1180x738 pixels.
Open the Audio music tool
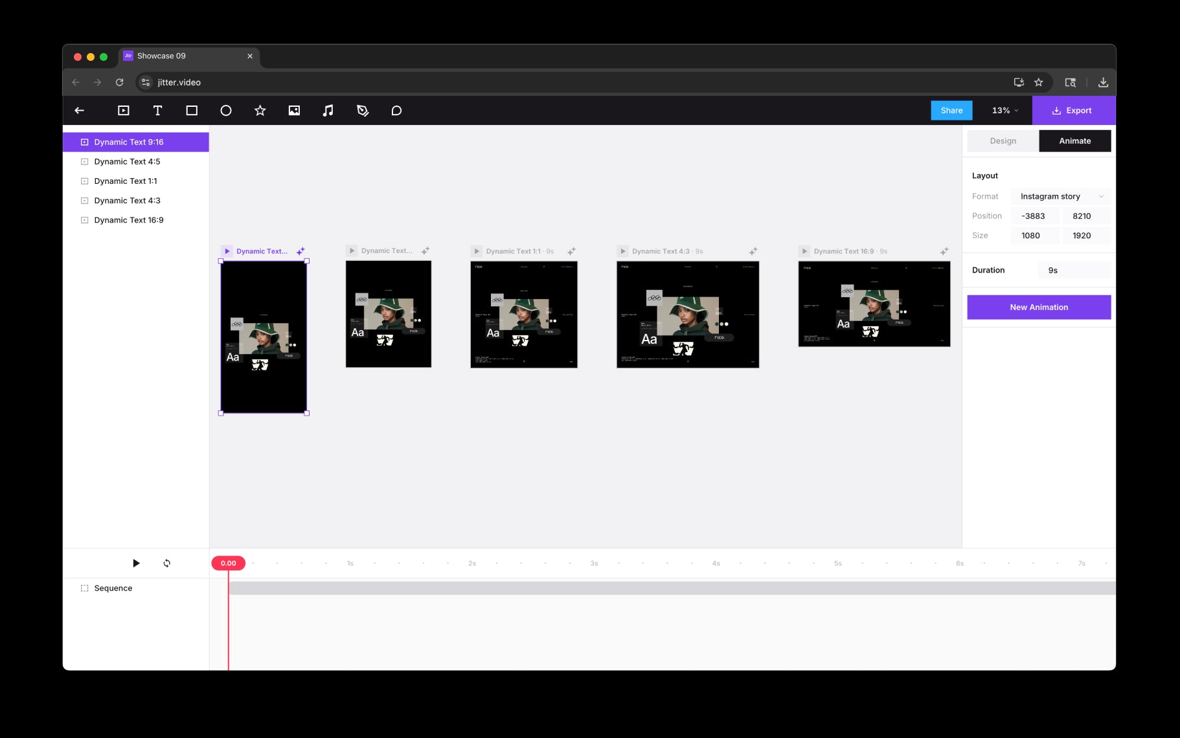(328, 111)
